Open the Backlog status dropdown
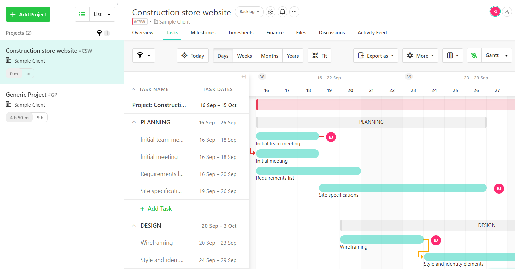 coord(249,12)
